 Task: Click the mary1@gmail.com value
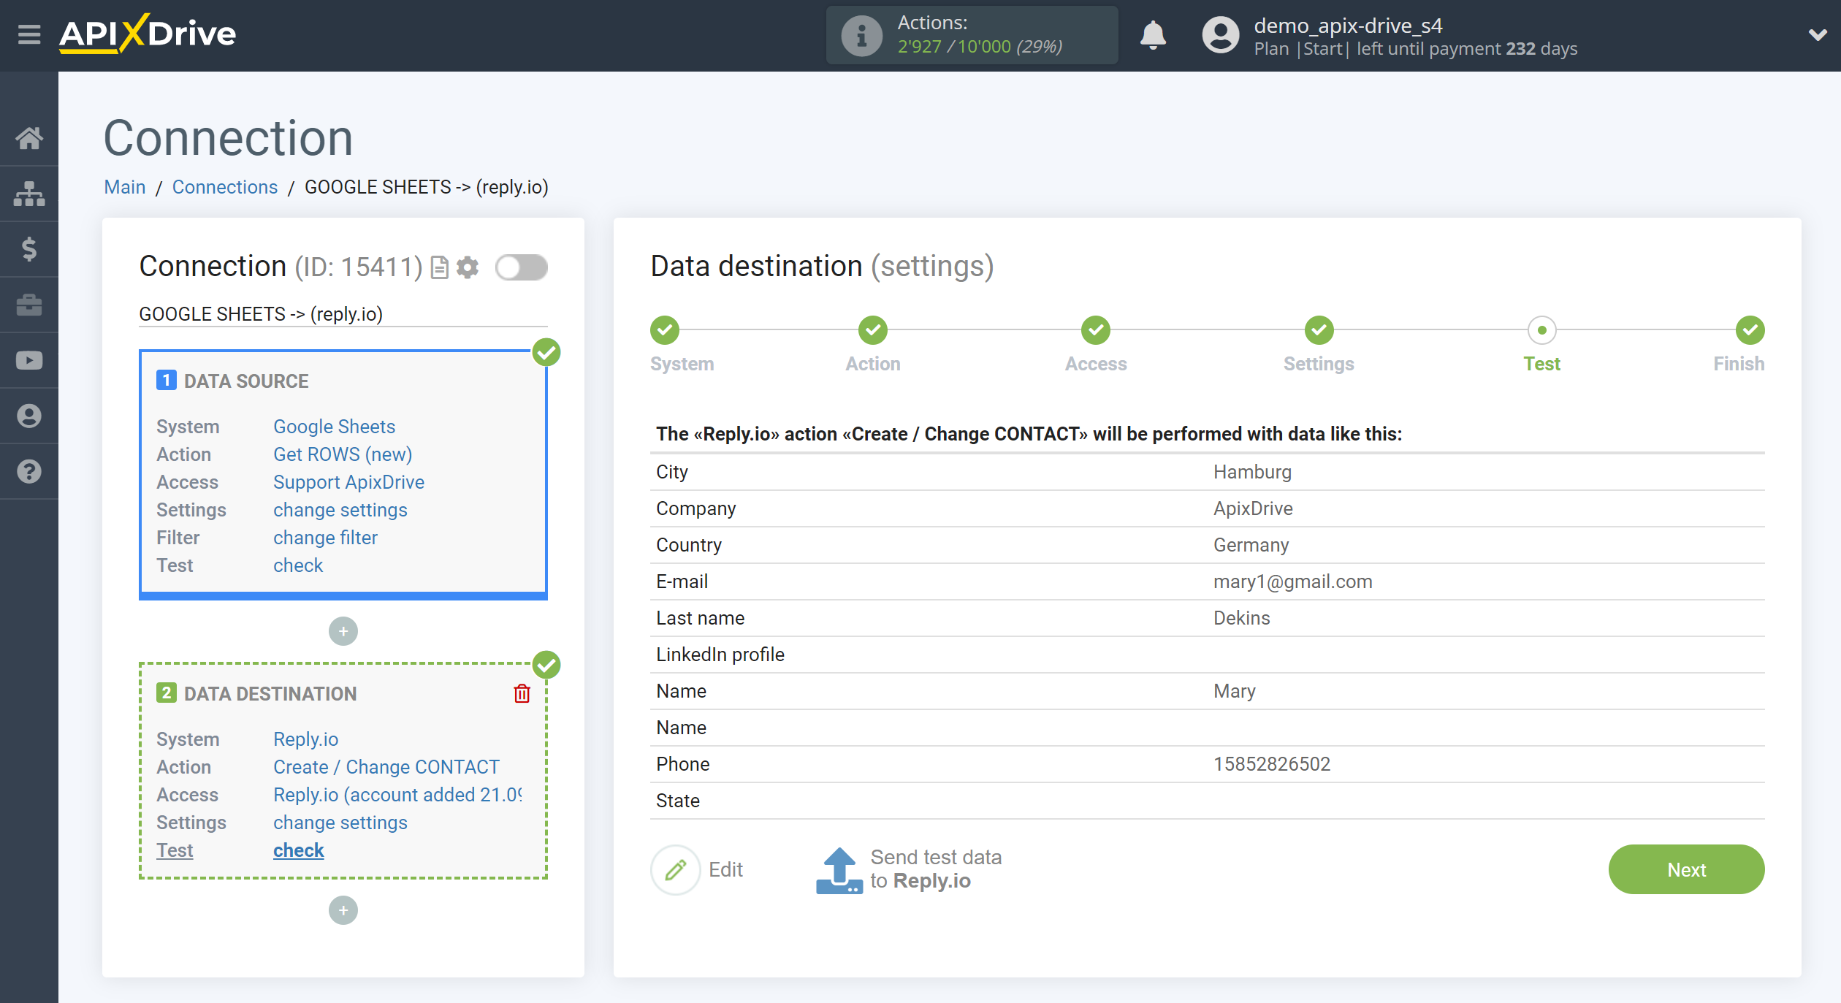(x=1292, y=581)
